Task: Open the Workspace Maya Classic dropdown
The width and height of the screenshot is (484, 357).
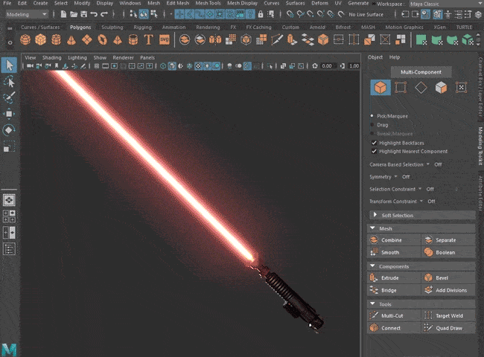Action: pyautogui.click(x=446, y=4)
